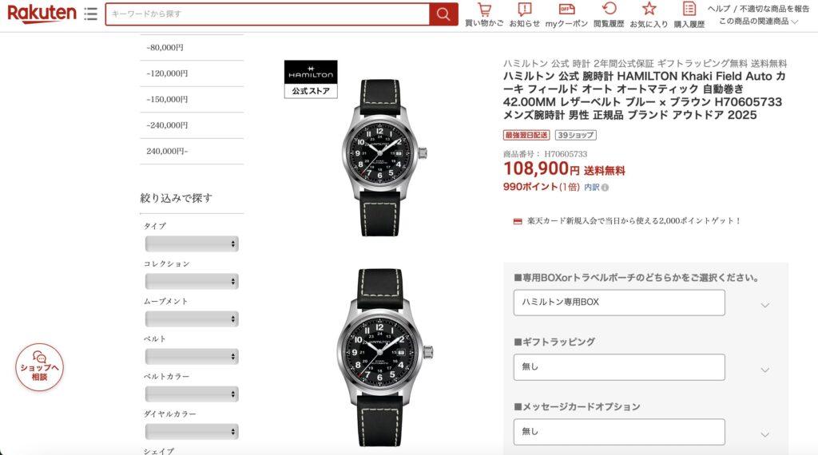Open the メッセージカードオプション dropdown
The image size is (818, 455).
coord(619,432)
